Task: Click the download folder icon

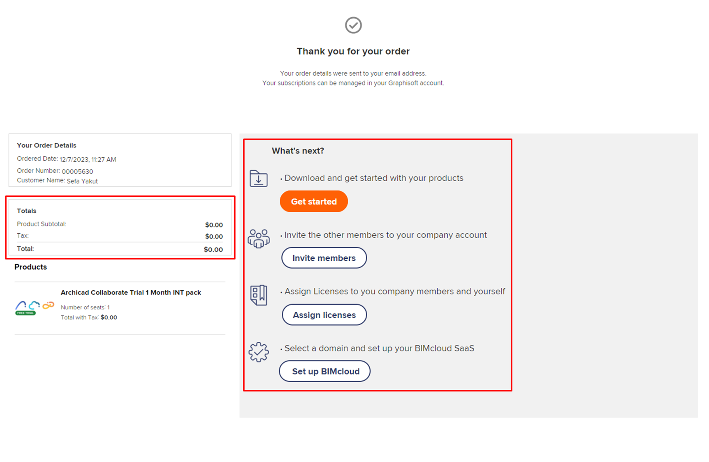Action: (259, 179)
